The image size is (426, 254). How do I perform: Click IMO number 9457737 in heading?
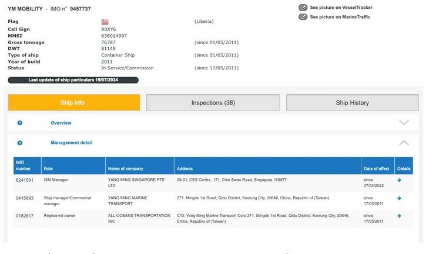[x=80, y=9]
